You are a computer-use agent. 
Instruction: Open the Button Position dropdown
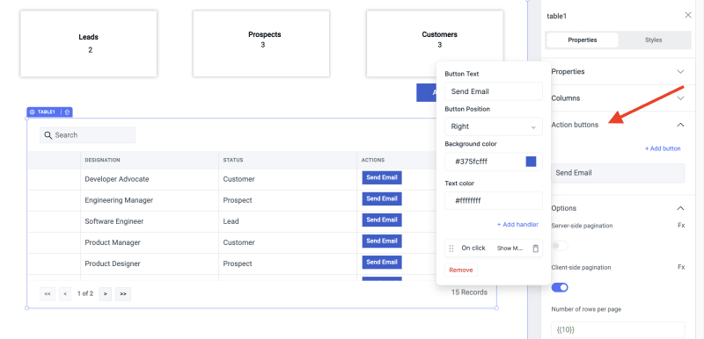point(494,126)
